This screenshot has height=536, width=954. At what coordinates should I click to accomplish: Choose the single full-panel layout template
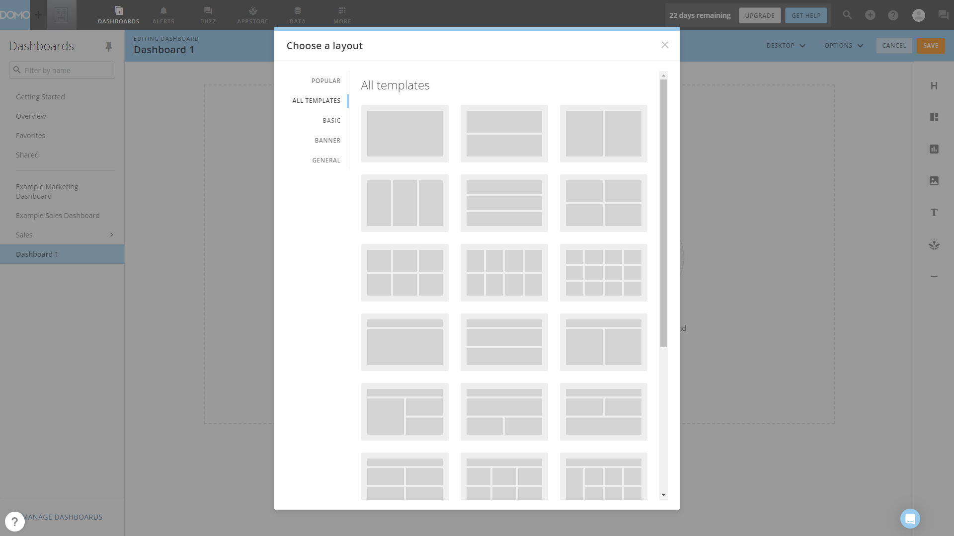click(404, 133)
